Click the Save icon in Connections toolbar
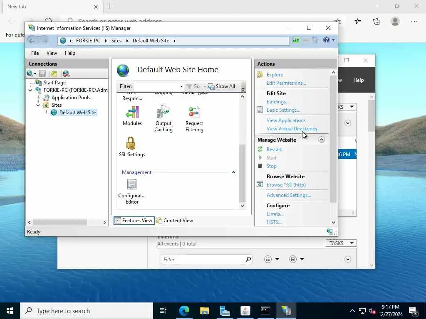The image size is (426, 319). point(42,74)
